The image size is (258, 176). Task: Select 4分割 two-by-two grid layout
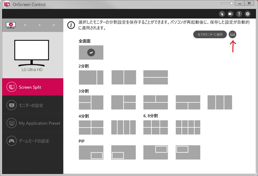pyautogui.click(x=91, y=128)
